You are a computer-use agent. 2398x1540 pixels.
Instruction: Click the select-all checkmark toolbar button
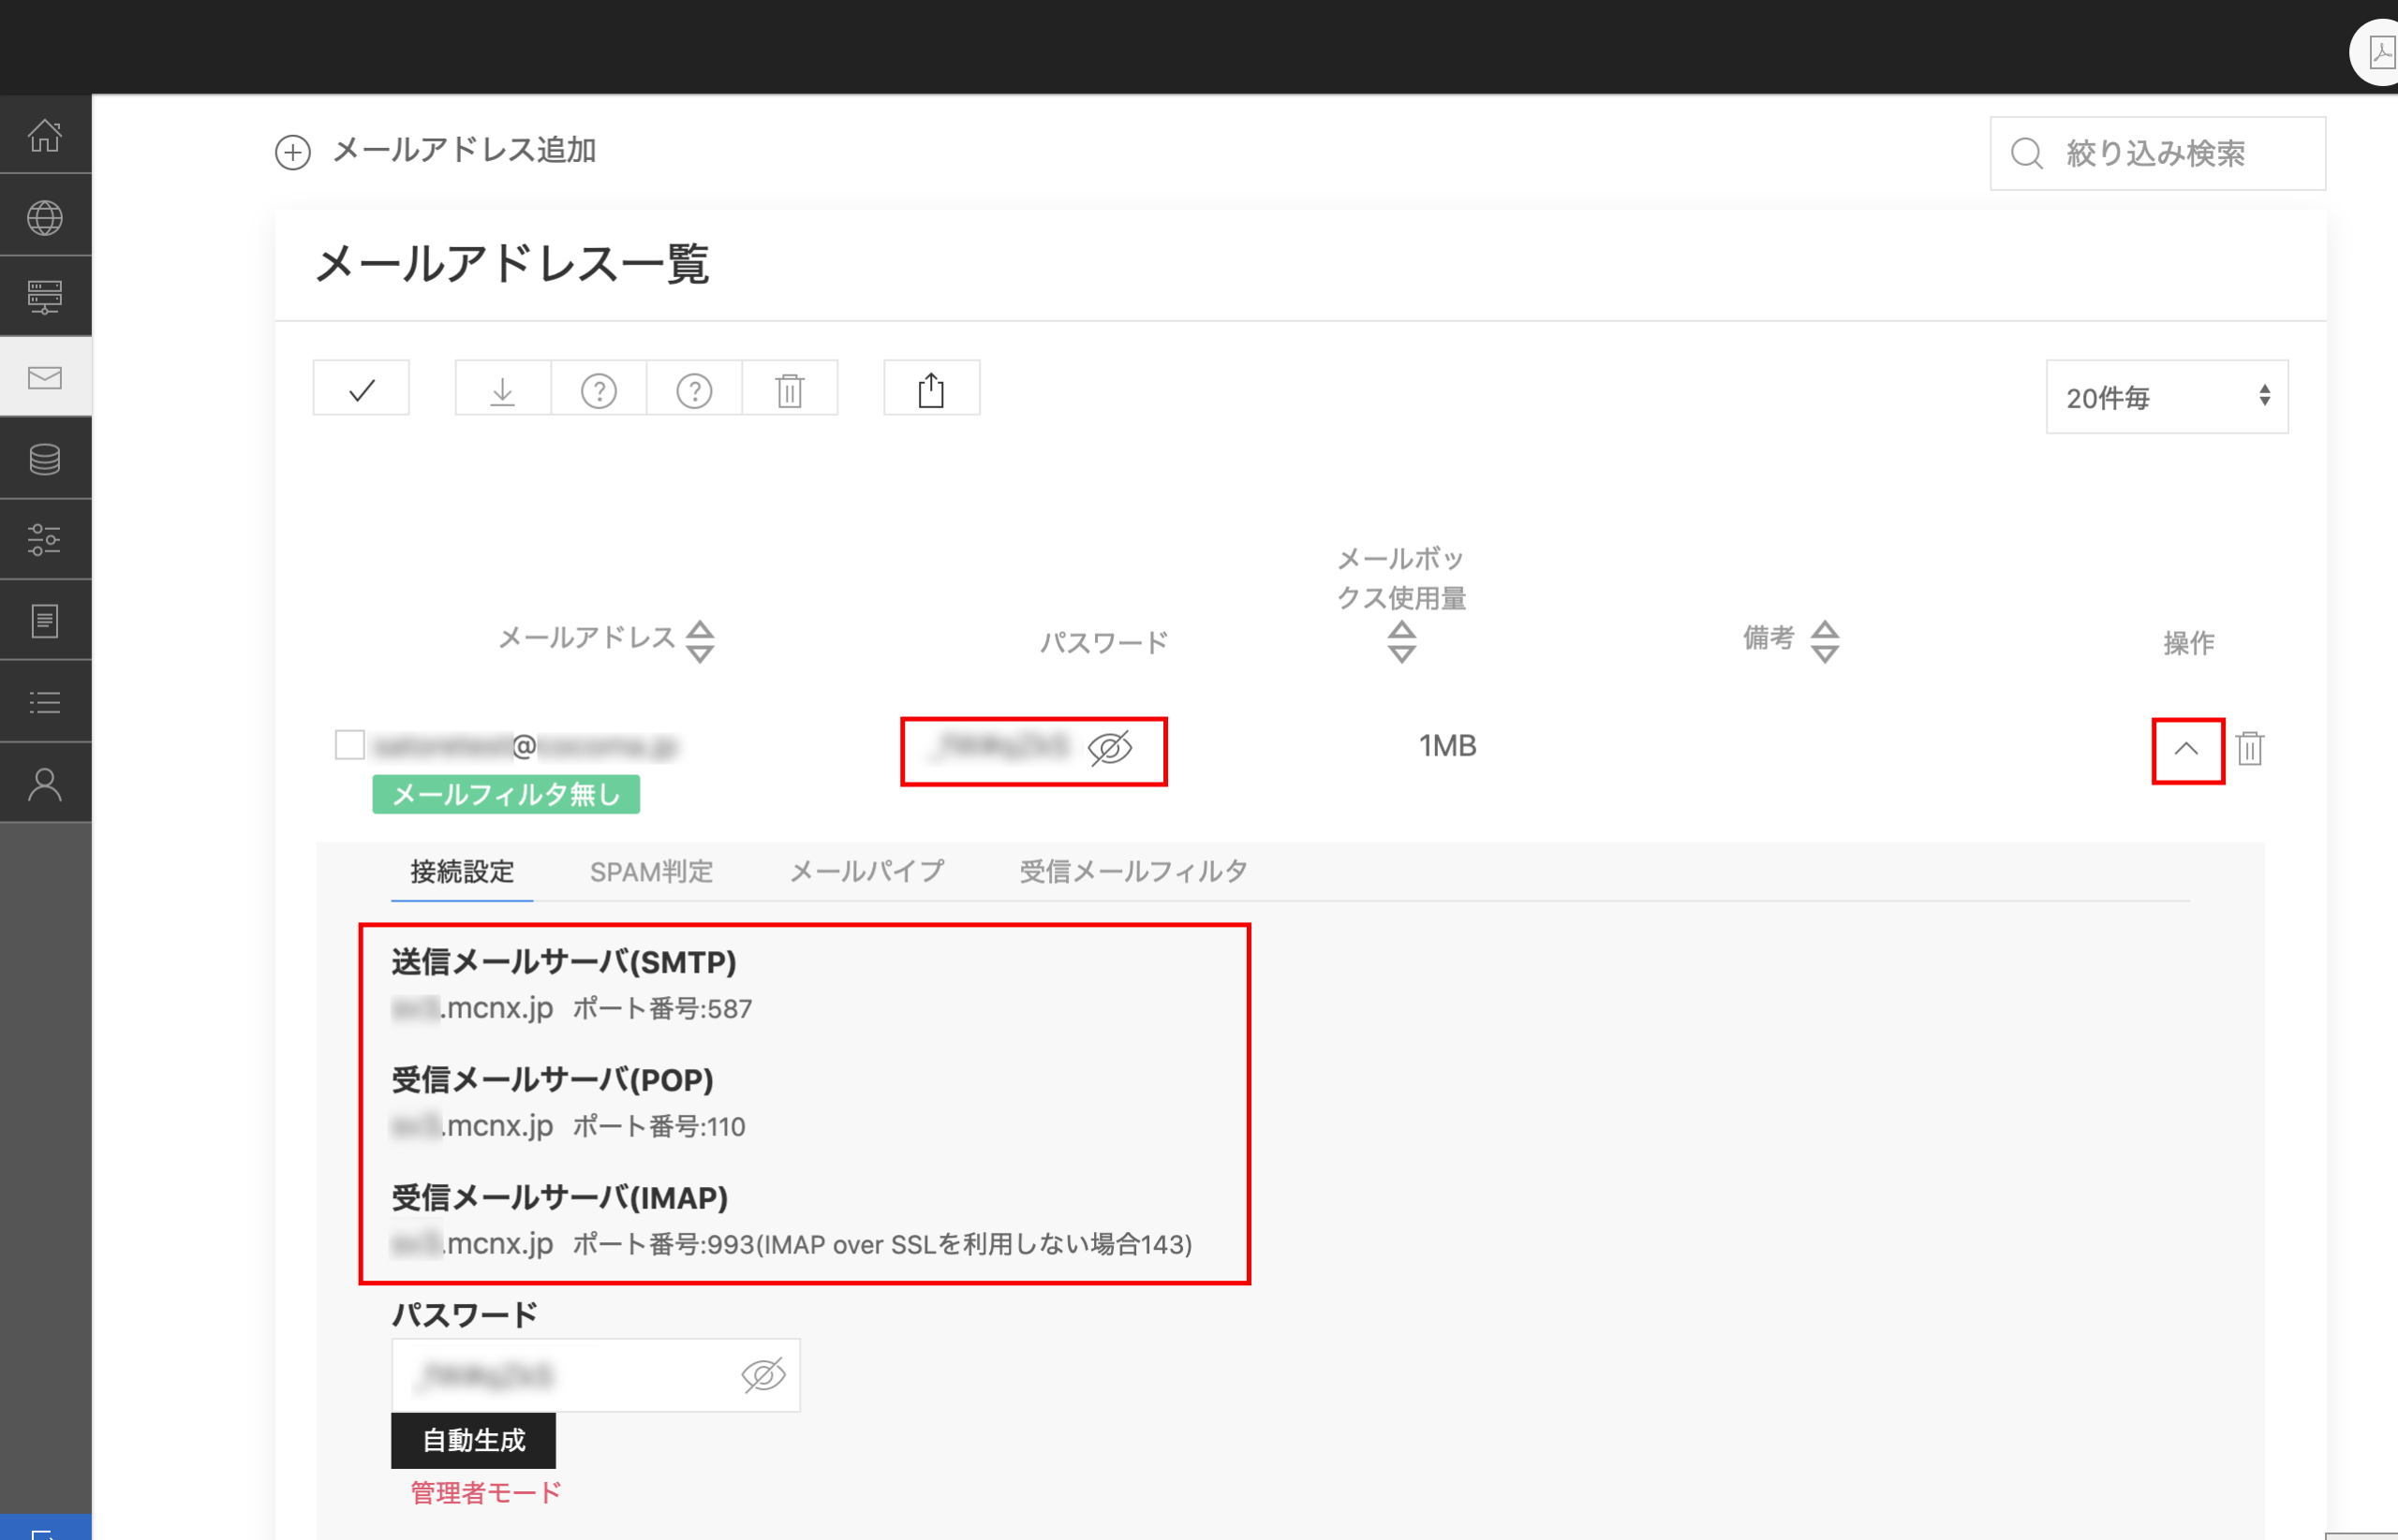[362, 389]
